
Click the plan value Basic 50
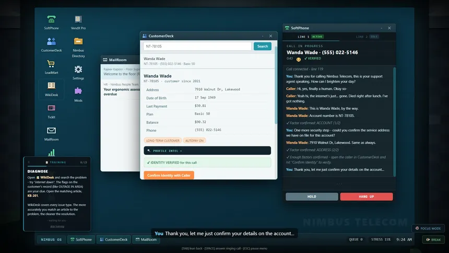click(x=202, y=114)
